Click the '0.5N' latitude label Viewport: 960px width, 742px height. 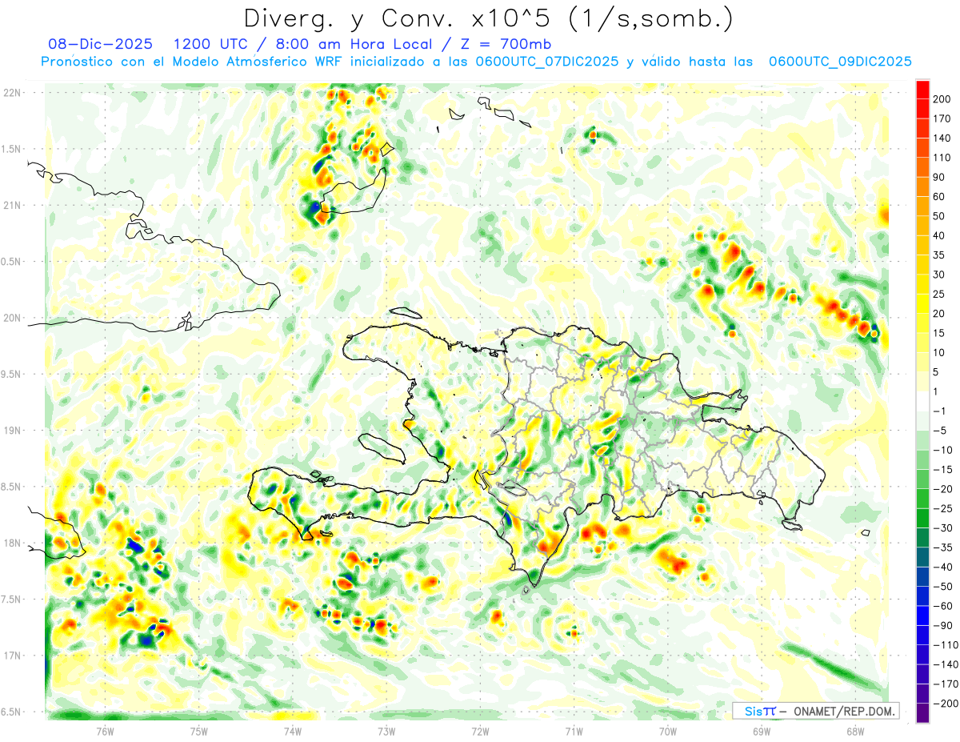[x=11, y=262]
